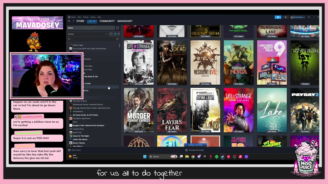Open The Walking Dead Season Two cover
Screen dimensions: 328x184
pyautogui.click(x=172, y=62)
